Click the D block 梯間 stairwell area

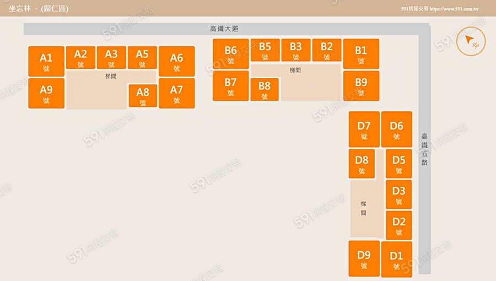pyautogui.click(x=364, y=208)
